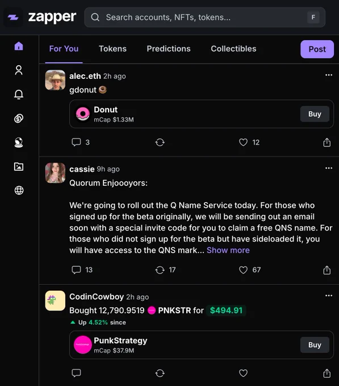
Task: Open more options for cassie's post
Action: [329, 168]
